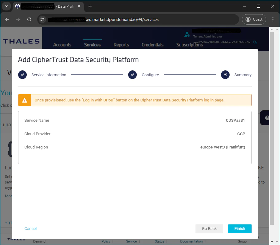Open the Chrome three-dot menu
Viewport: 280px width, 245px height.
coord(273,19)
